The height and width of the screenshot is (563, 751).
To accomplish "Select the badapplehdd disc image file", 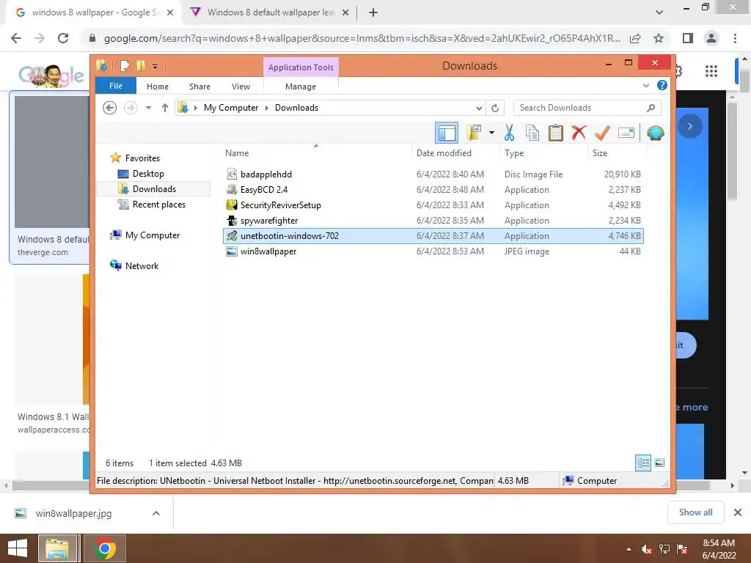I will pyautogui.click(x=433, y=174).
